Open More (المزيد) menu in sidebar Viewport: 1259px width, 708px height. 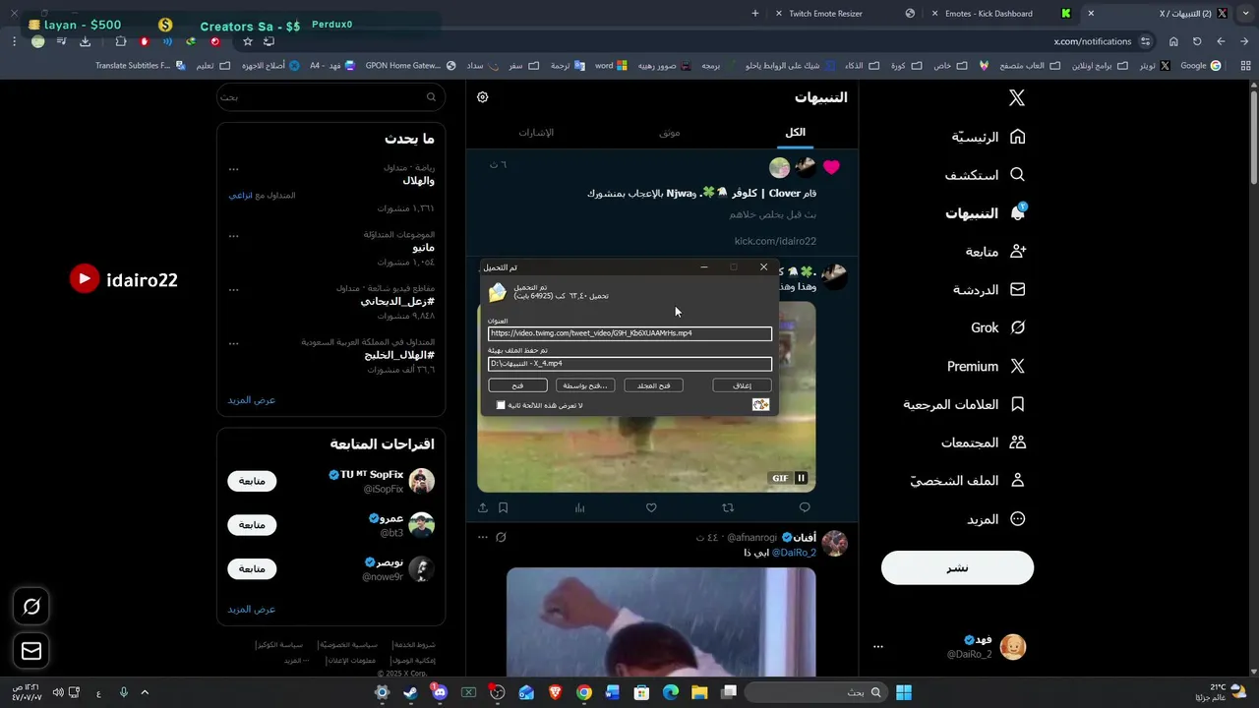[995, 519]
